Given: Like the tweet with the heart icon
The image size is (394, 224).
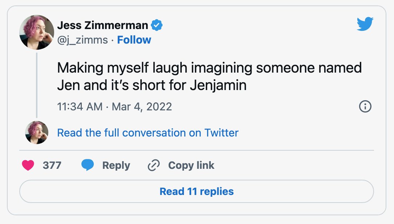Looking at the screenshot, I should (28, 165).
